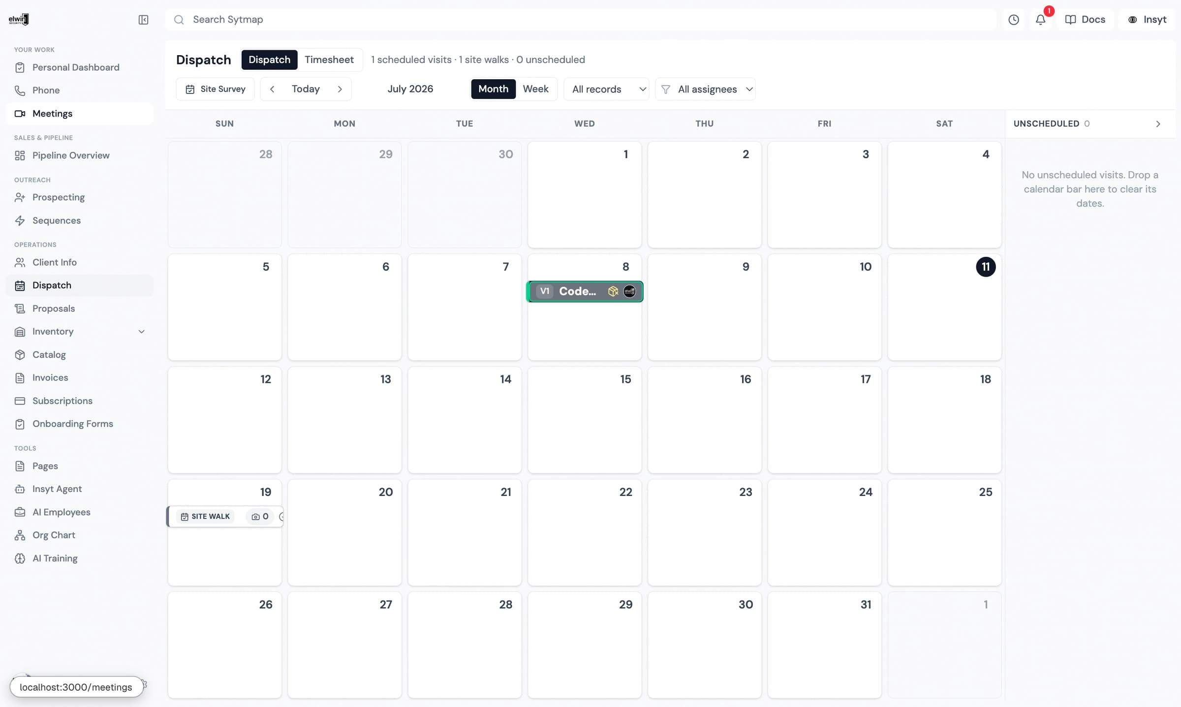1181x707 pixels.
Task: Open Prospecting page
Action: 80,197
